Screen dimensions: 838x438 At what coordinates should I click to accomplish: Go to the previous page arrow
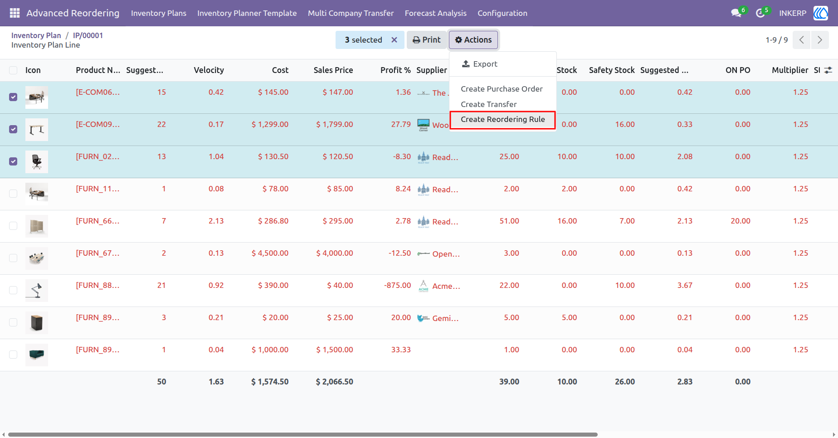coord(802,40)
